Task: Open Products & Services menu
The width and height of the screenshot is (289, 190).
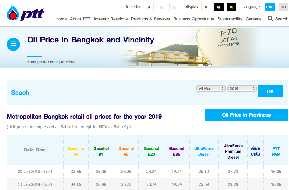Action: [x=151, y=19]
